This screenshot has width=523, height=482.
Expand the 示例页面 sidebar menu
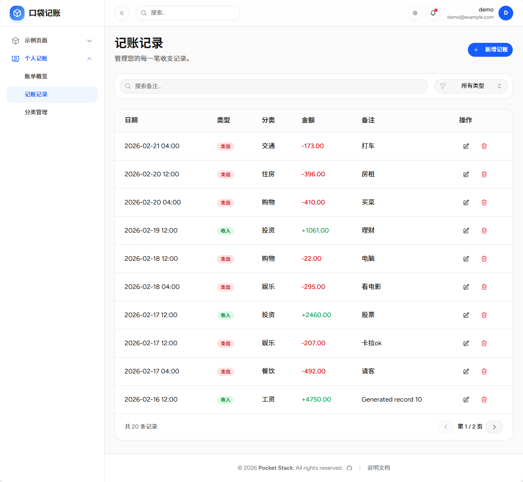[x=52, y=41]
